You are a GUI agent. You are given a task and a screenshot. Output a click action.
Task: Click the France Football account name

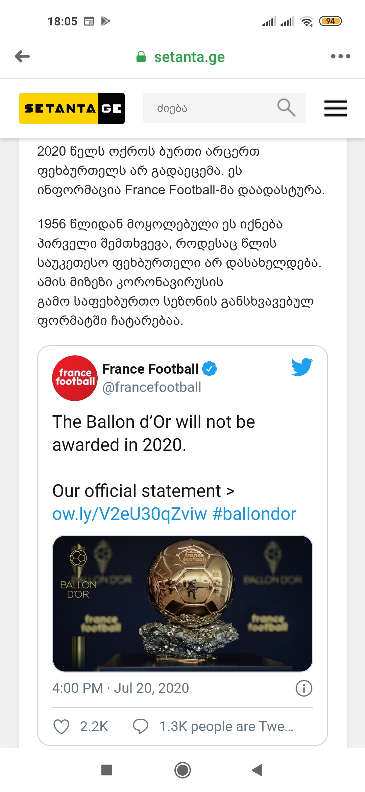coord(150,369)
